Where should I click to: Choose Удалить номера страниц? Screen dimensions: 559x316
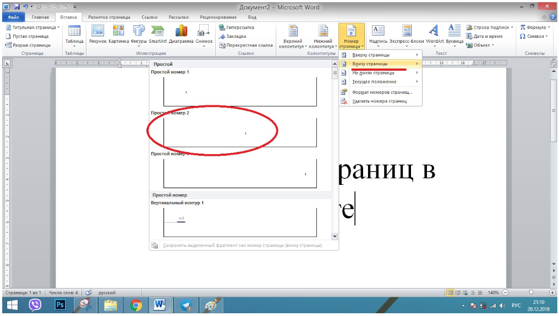pyautogui.click(x=380, y=101)
